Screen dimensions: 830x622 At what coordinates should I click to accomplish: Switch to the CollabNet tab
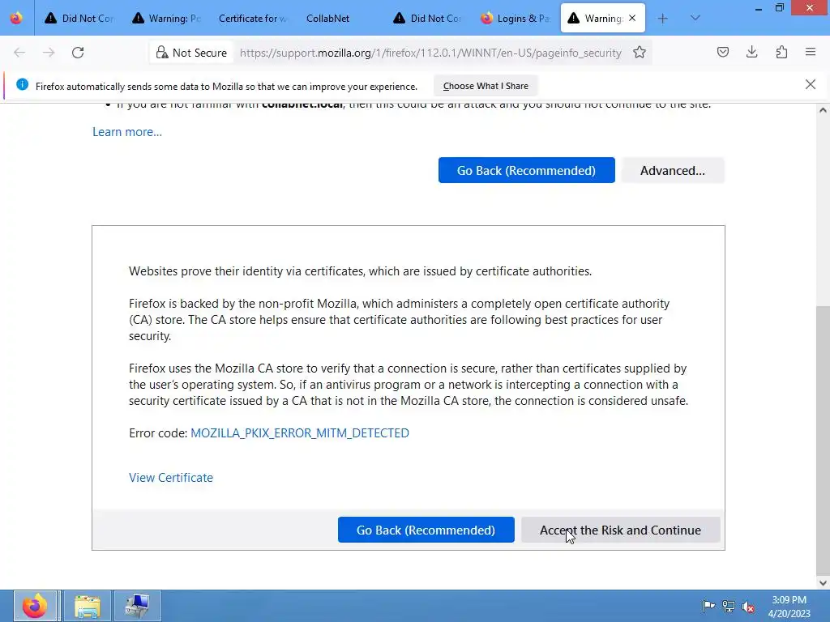coord(340,19)
